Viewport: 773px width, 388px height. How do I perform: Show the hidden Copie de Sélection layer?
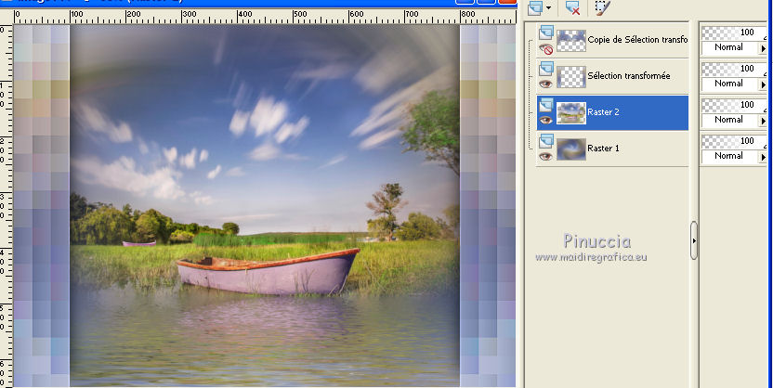pos(545,49)
